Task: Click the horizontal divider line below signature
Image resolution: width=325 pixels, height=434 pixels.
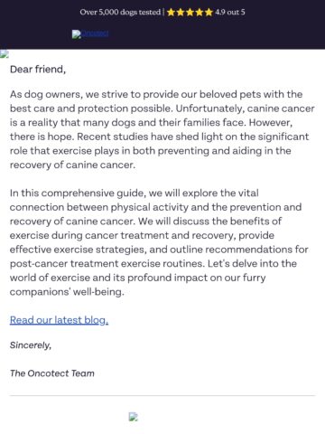Action: tap(162, 395)
